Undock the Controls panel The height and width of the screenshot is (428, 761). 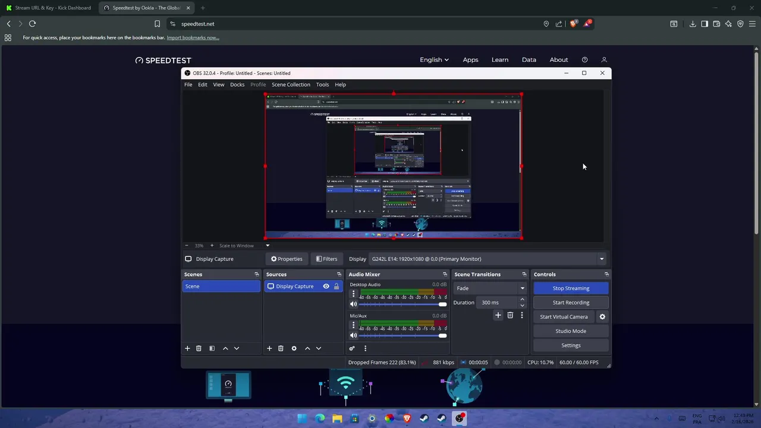pos(606,275)
